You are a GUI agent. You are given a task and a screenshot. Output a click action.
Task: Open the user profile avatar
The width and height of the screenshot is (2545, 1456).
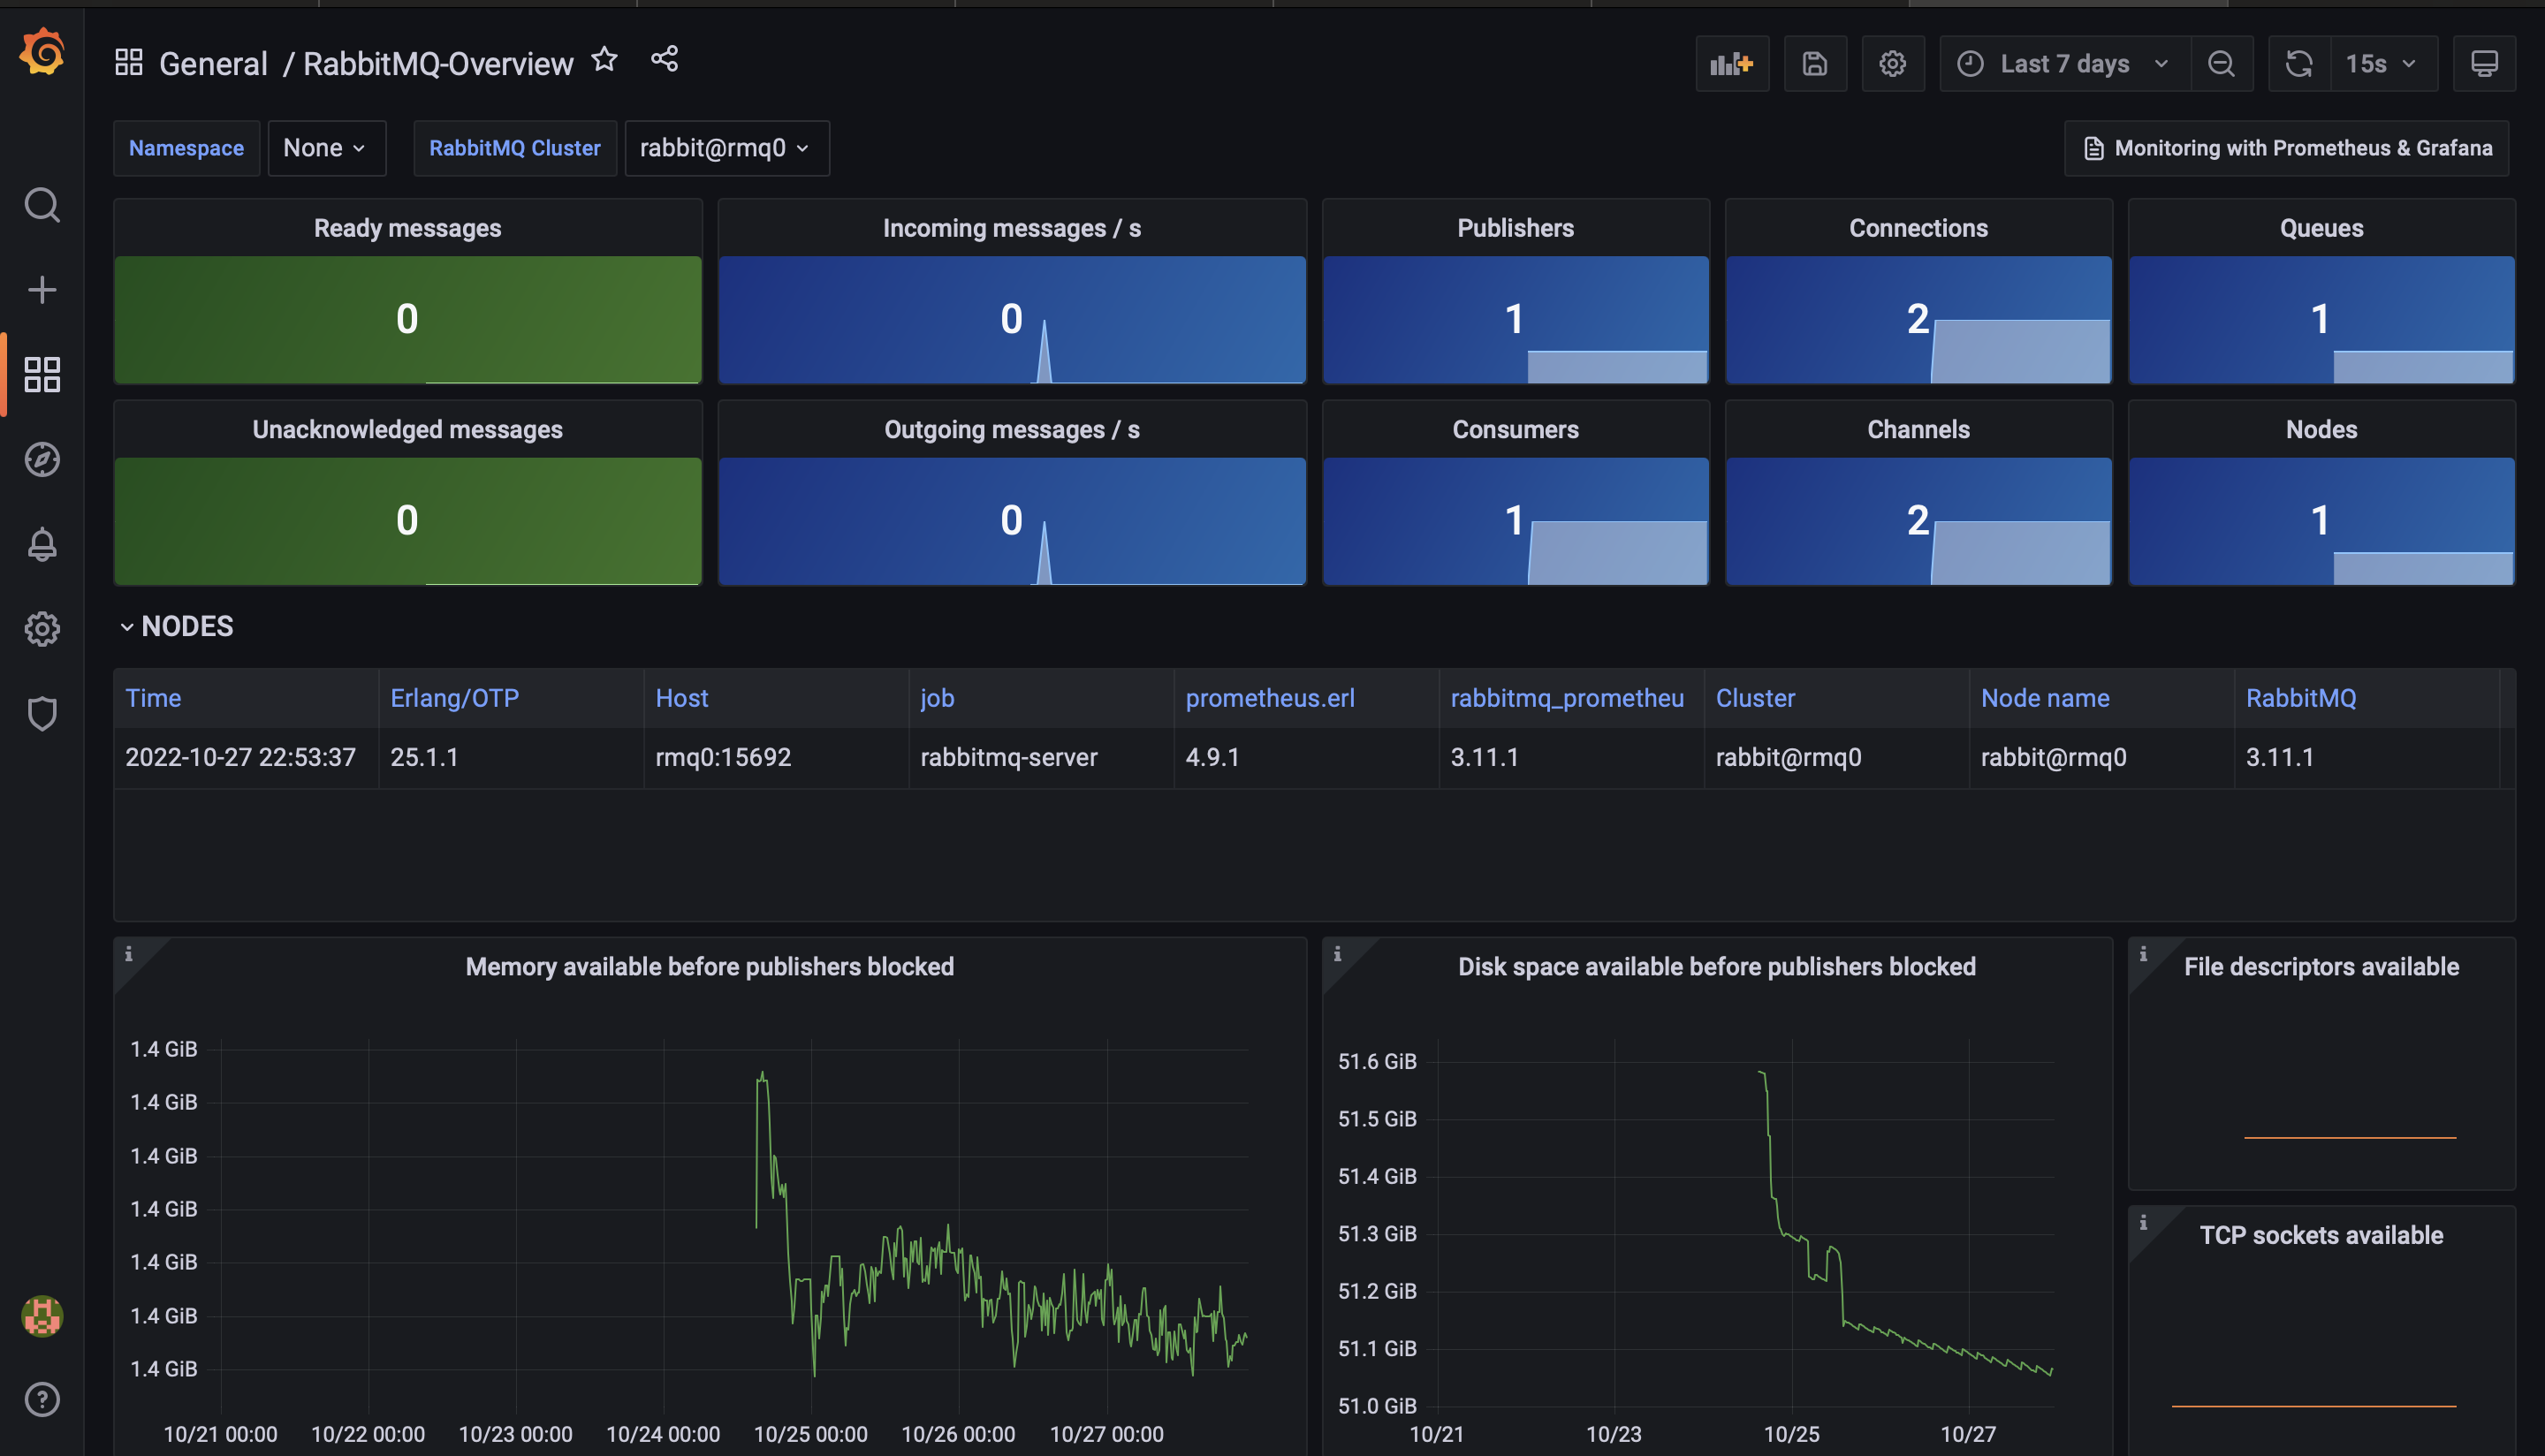pos(42,1316)
